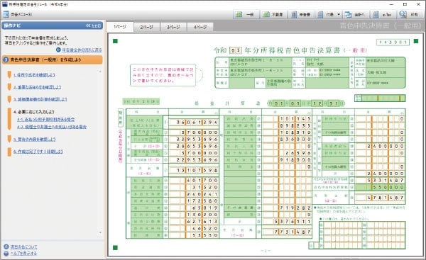Image resolution: width=426 pixels, height=260 pixels.
Task: Open the 不動産 form toolbar button
Action: click(x=273, y=14)
